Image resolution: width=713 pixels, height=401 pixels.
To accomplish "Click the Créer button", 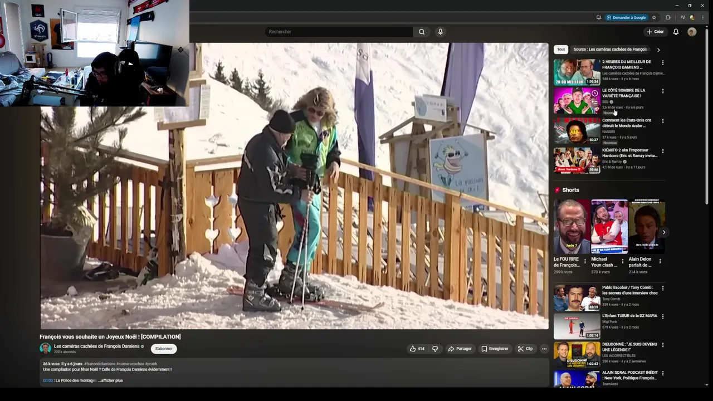I will 655,32.
